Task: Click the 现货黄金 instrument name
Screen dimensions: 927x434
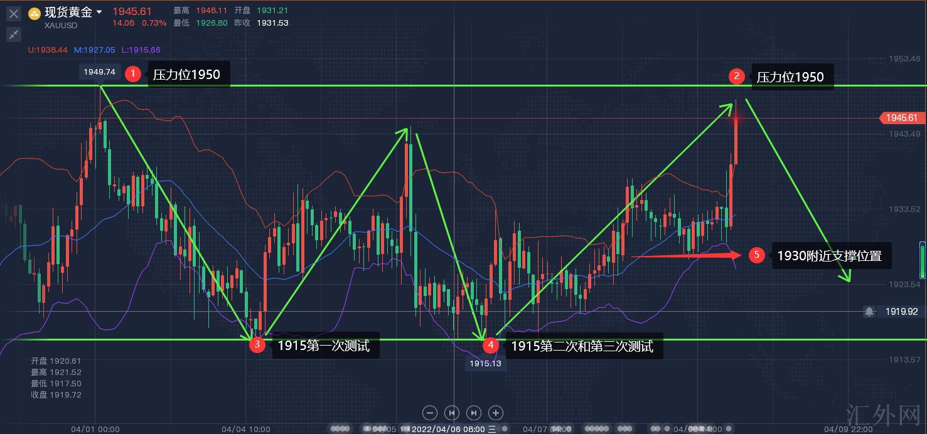Action: point(68,13)
